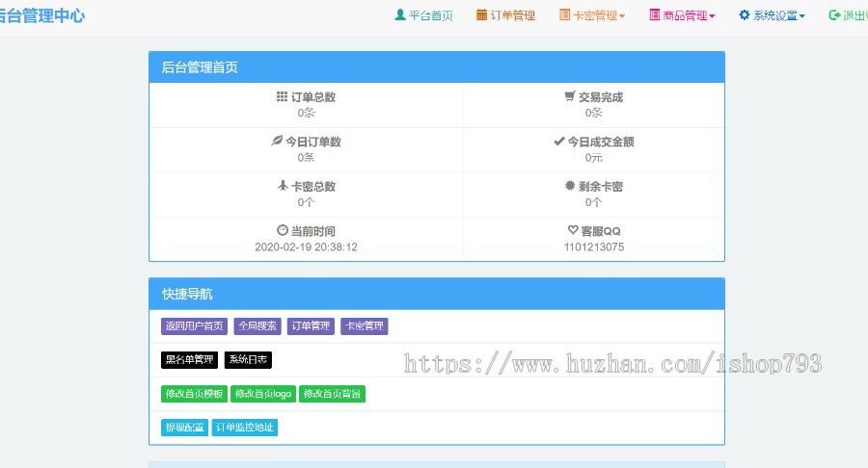Click the 后台管理中心 site title
The height and width of the screenshot is (468, 868).
coord(41,15)
